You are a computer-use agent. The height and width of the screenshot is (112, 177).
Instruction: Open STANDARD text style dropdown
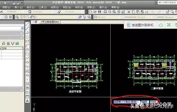click(x=25, y=12)
